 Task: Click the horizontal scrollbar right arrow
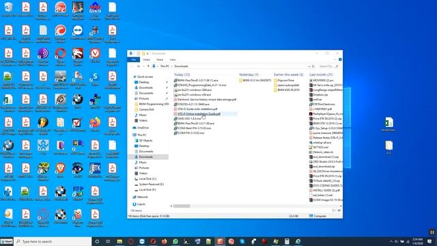coord(341,206)
